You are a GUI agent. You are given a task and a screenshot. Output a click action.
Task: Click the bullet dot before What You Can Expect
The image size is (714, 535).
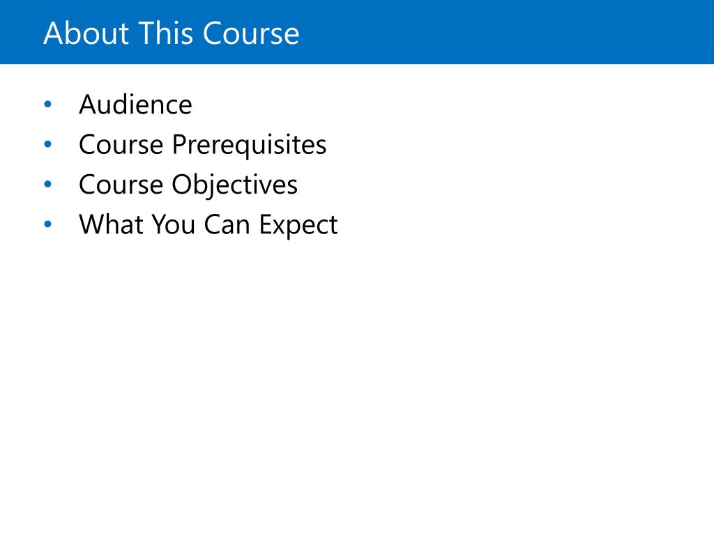(48, 224)
